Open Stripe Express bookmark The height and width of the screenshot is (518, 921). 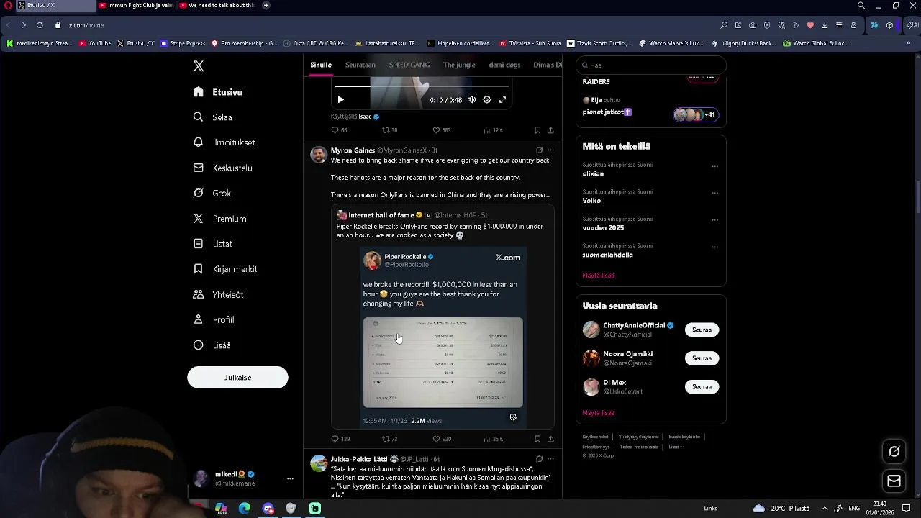(183, 43)
